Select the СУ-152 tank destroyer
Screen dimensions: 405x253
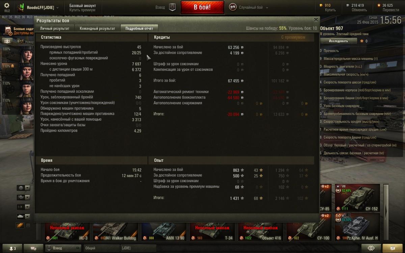(x=357, y=198)
